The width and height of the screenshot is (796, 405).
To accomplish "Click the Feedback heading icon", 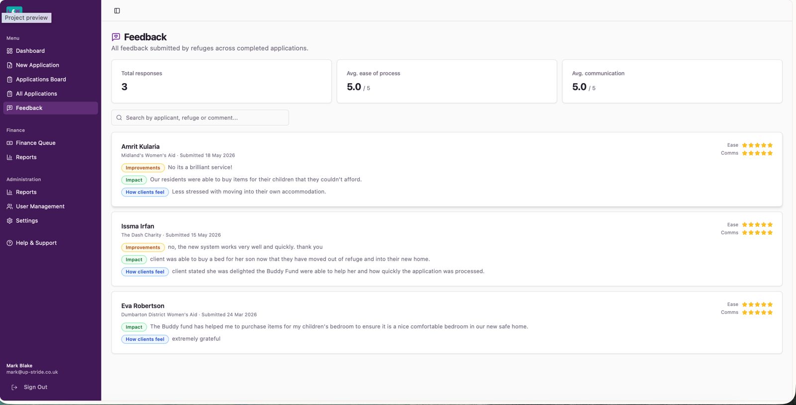I will click(116, 37).
